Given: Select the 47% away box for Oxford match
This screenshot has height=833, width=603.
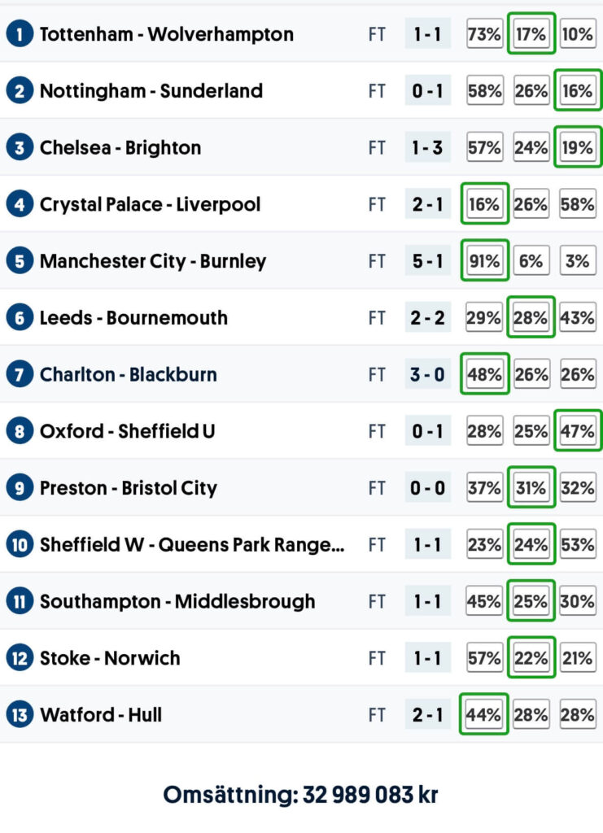Looking at the screenshot, I should 577,431.
